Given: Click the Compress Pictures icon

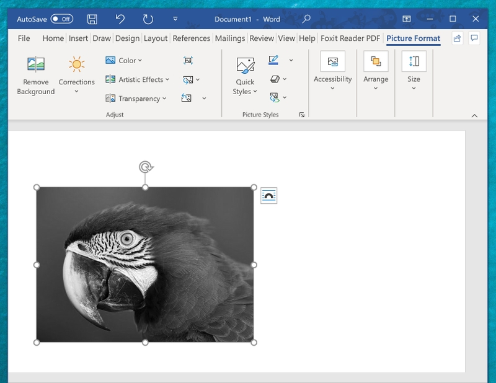Looking at the screenshot, I should 188,60.
